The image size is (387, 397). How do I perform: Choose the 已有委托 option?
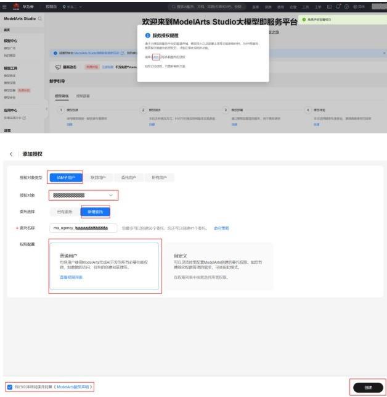click(65, 212)
